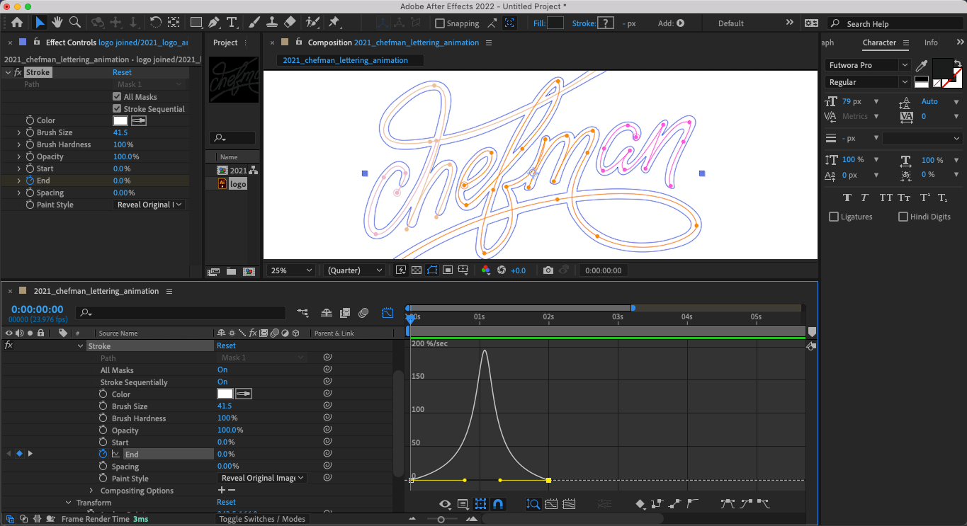Expand Compositing Options in timeline
967x526 pixels.
tap(91, 491)
